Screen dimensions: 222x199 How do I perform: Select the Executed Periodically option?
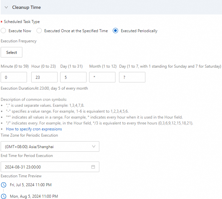coord(115,31)
